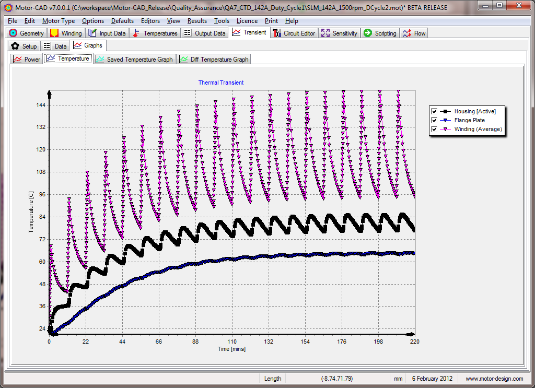Viewport: 535px width, 388px height.
Task: Open the Options menu
Action: 93,21
